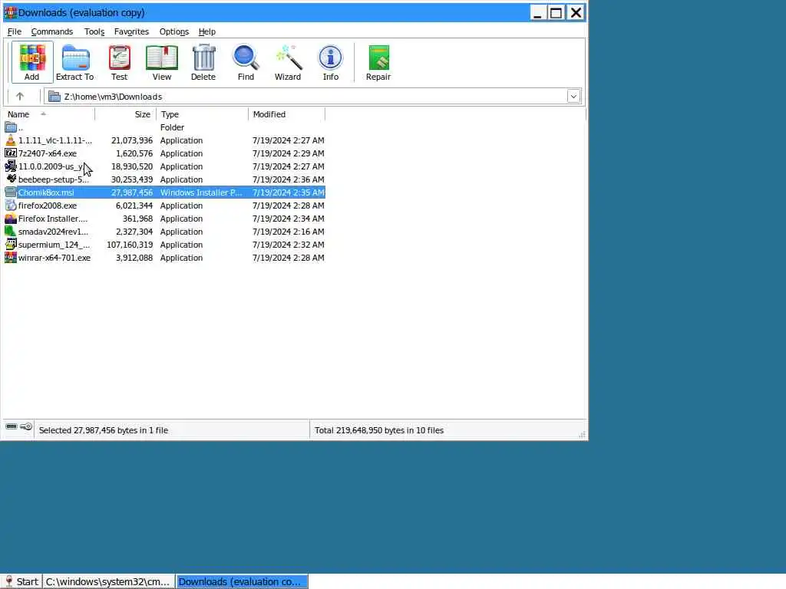
Task: Click the Repair archive icon
Action: click(x=378, y=58)
